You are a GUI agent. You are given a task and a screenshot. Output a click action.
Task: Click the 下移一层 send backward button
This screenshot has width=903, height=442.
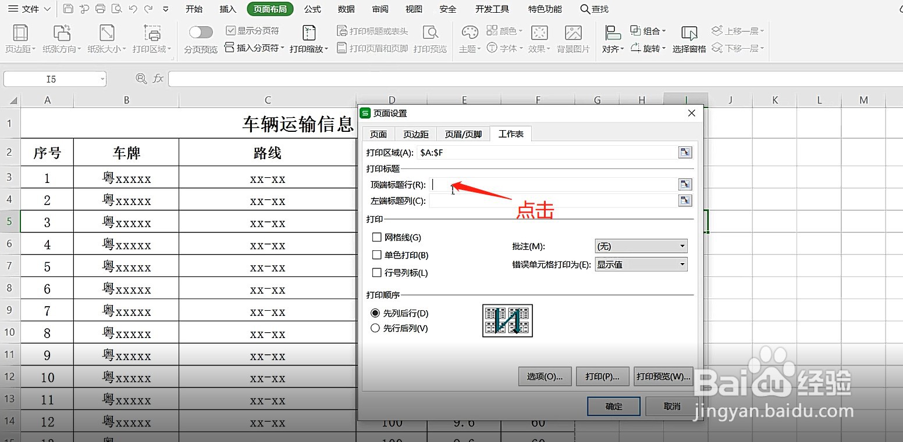click(x=737, y=48)
